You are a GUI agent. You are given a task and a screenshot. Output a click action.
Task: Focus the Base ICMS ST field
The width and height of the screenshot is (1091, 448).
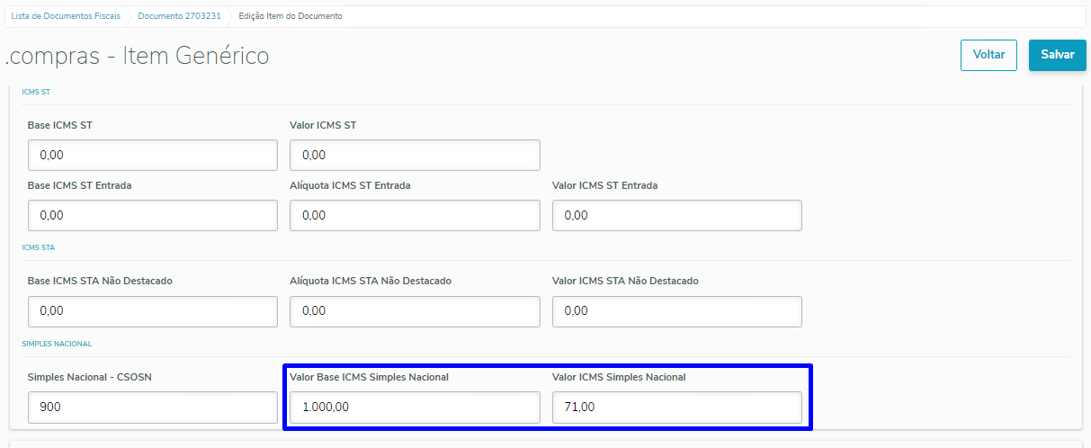[x=153, y=156]
